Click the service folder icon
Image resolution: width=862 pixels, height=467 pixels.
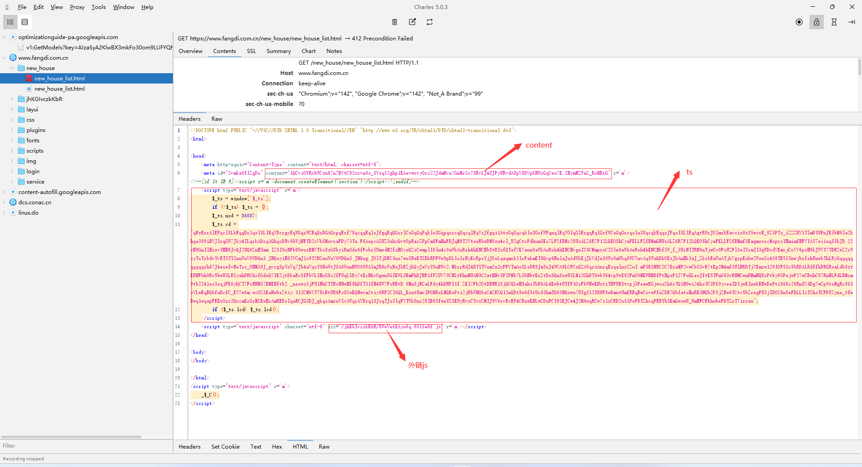pos(21,181)
